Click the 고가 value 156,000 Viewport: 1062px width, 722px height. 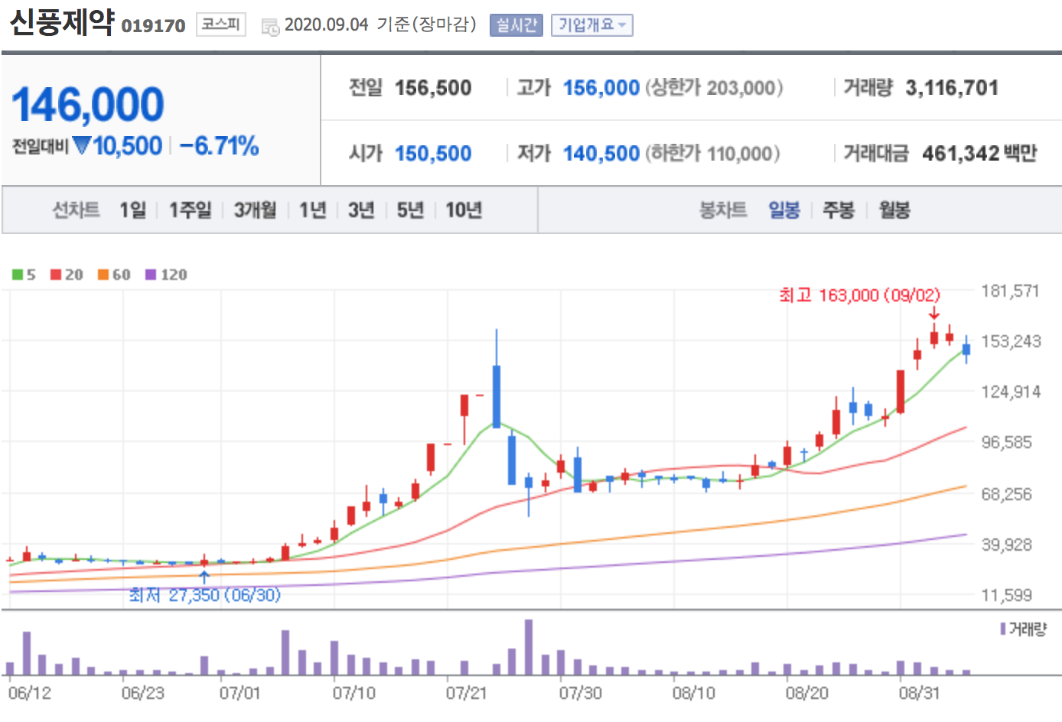click(601, 88)
